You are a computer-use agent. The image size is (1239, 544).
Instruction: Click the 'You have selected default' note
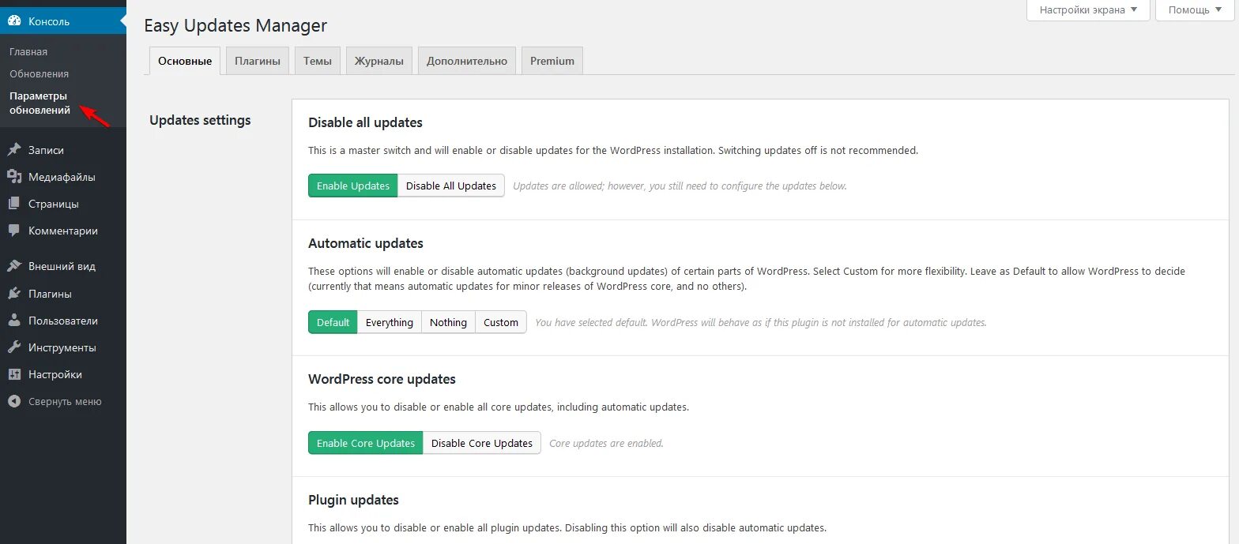point(761,323)
